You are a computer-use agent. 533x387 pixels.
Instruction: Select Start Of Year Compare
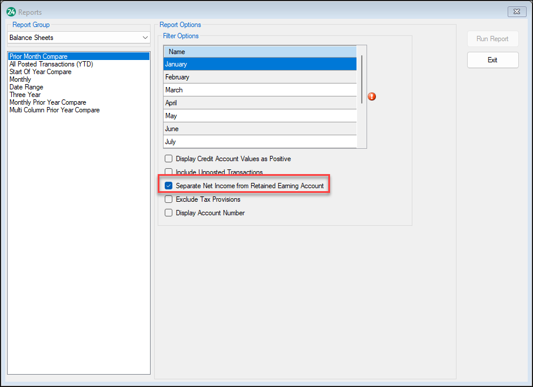pyautogui.click(x=40, y=71)
